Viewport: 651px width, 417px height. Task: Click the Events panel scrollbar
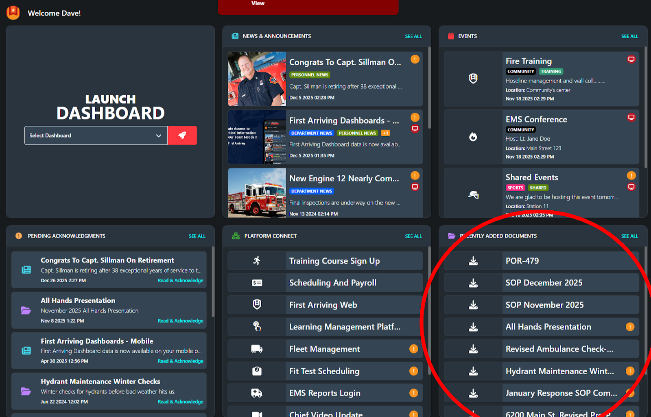coord(646,107)
